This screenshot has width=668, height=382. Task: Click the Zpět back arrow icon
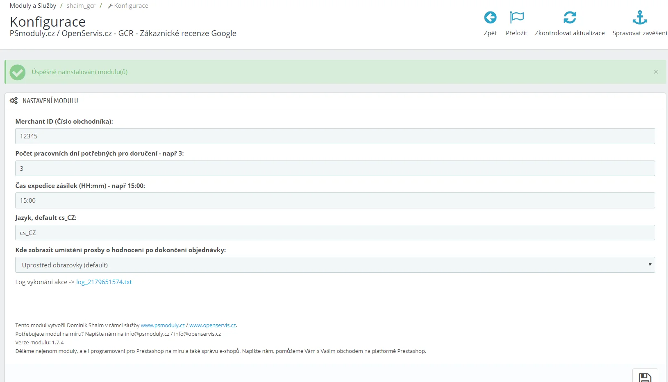(x=490, y=18)
